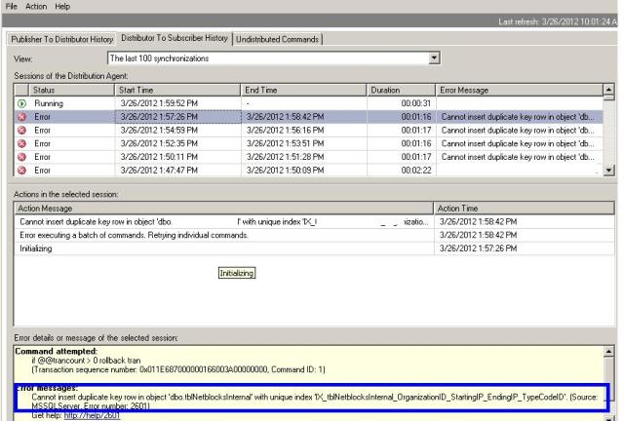Click the duplicate key error message text
The height and width of the screenshot is (421, 624).
click(314, 402)
